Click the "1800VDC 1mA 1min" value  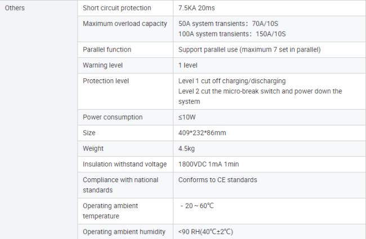click(208, 164)
